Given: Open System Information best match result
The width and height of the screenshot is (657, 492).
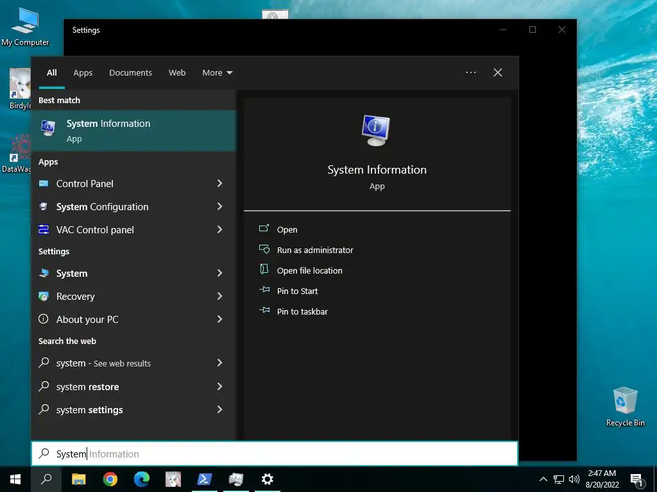Looking at the screenshot, I should [133, 131].
